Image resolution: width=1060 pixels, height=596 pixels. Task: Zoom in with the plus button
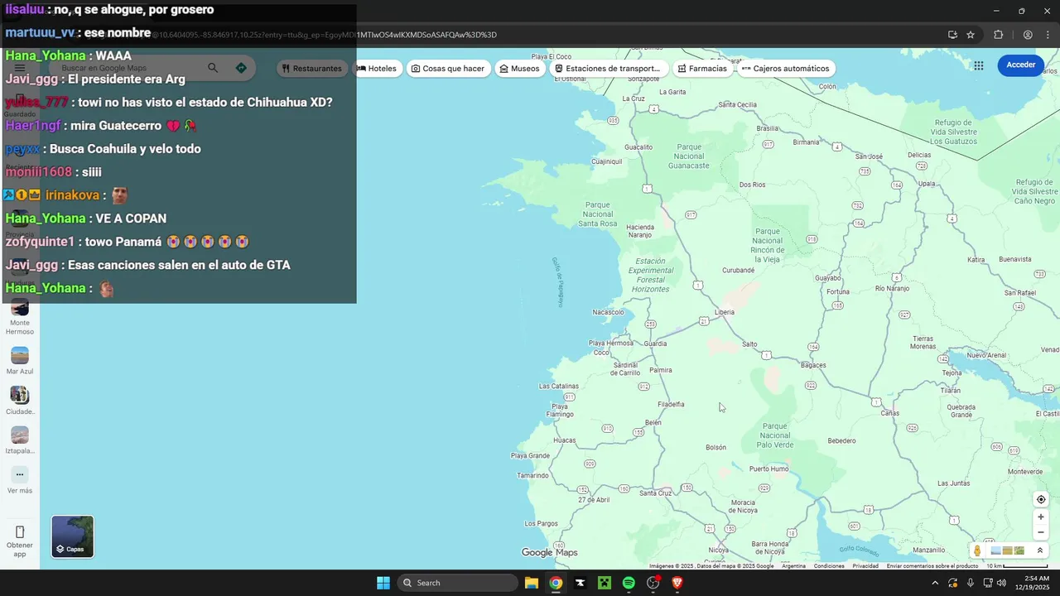[x=1041, y=517]
